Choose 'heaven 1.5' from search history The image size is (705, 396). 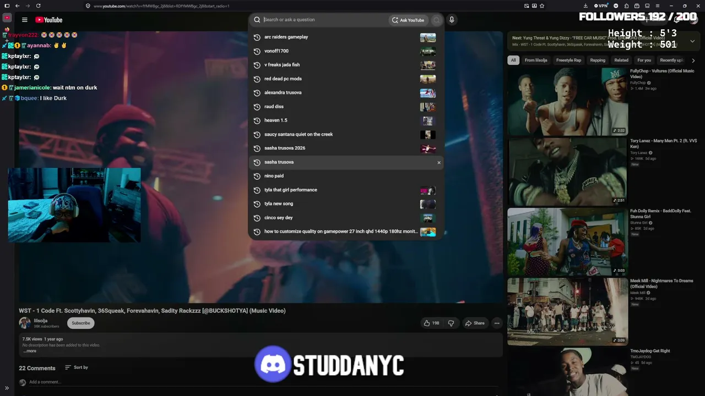tap(346, 120)
